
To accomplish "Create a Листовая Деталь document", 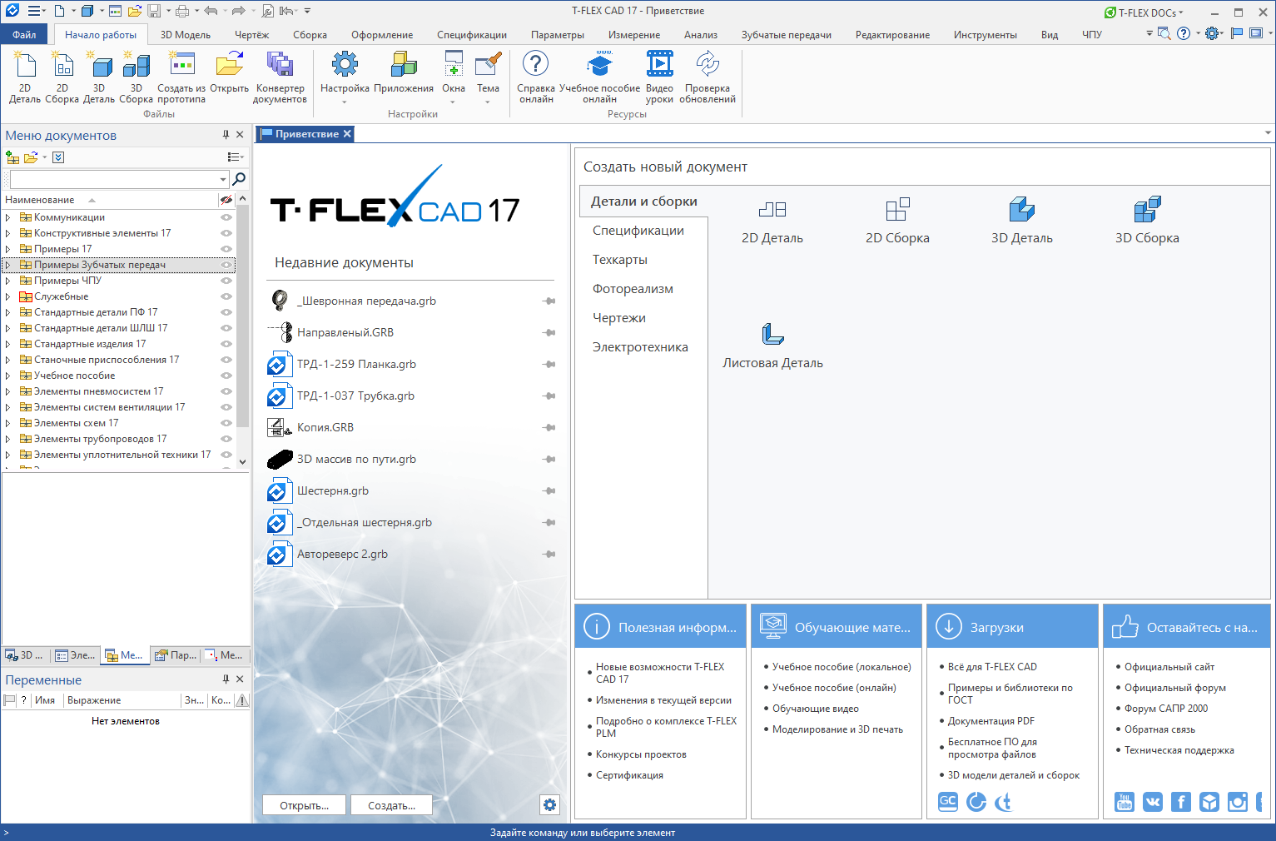I will click(772, 346).
